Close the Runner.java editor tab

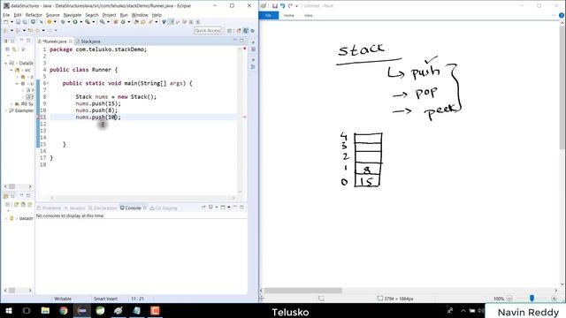point(71,42)
